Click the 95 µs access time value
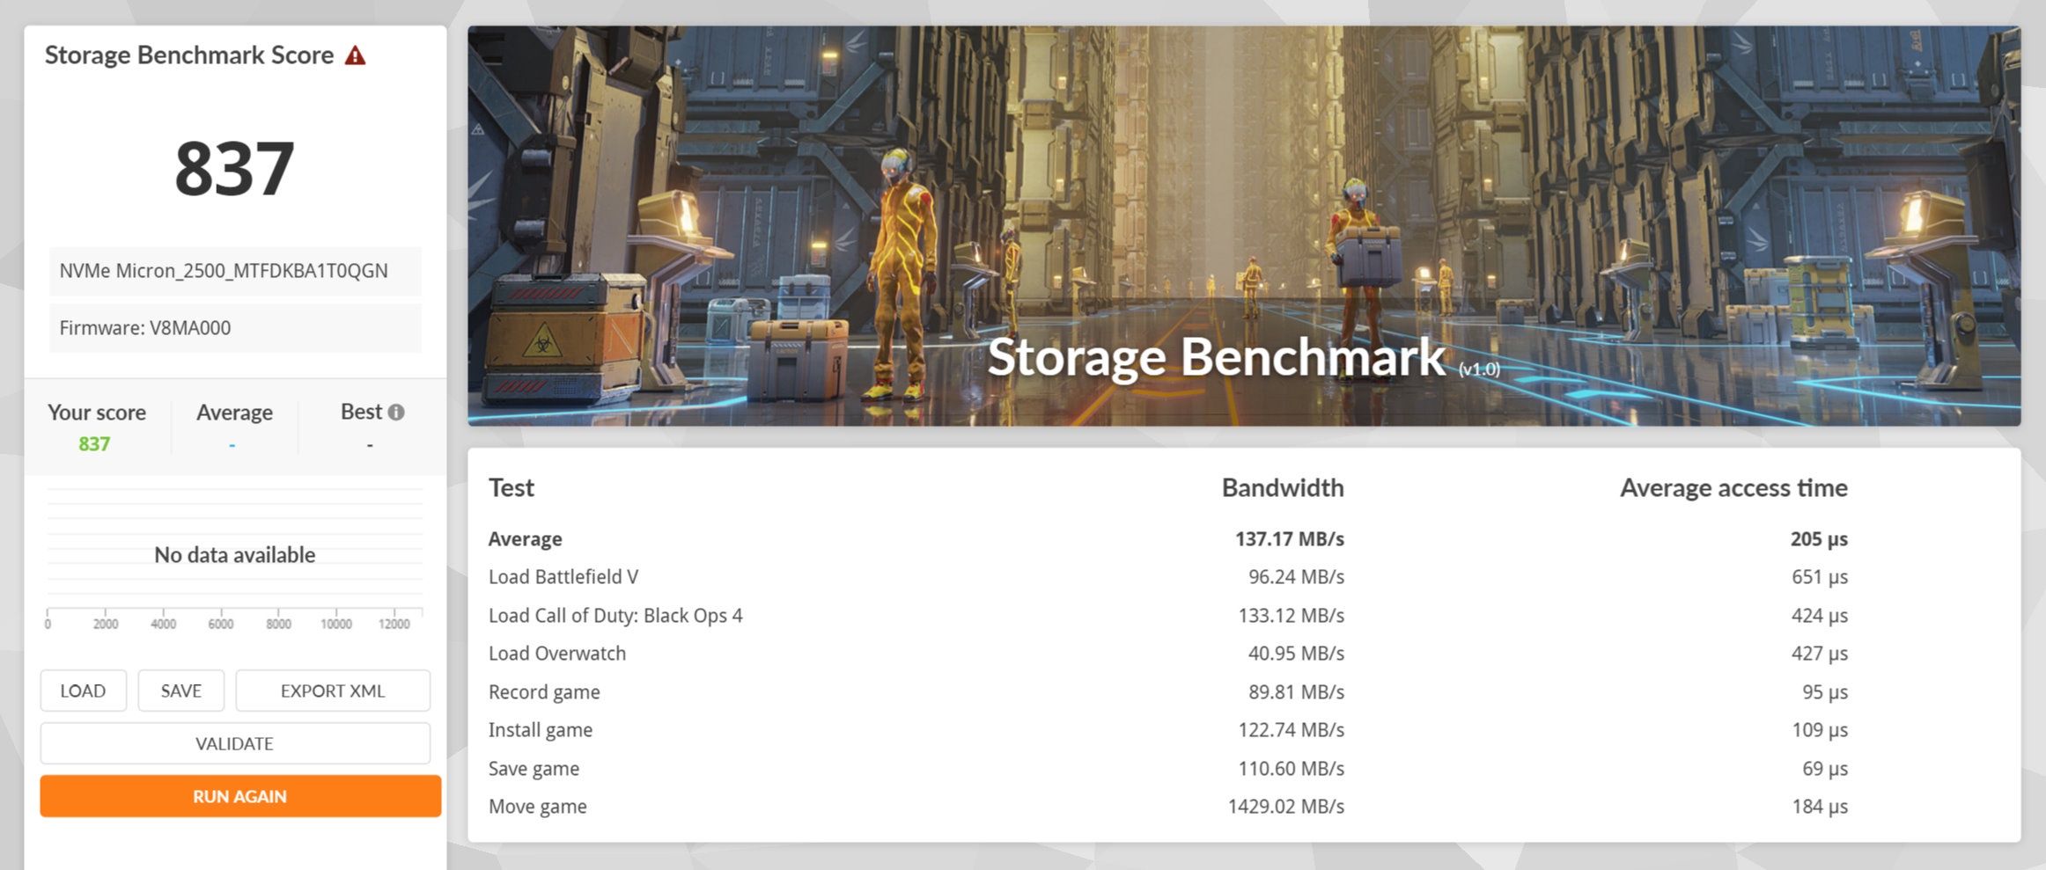Image resolution: width=2046 pixels, height=870 pixels. [x=1825, y=692]
